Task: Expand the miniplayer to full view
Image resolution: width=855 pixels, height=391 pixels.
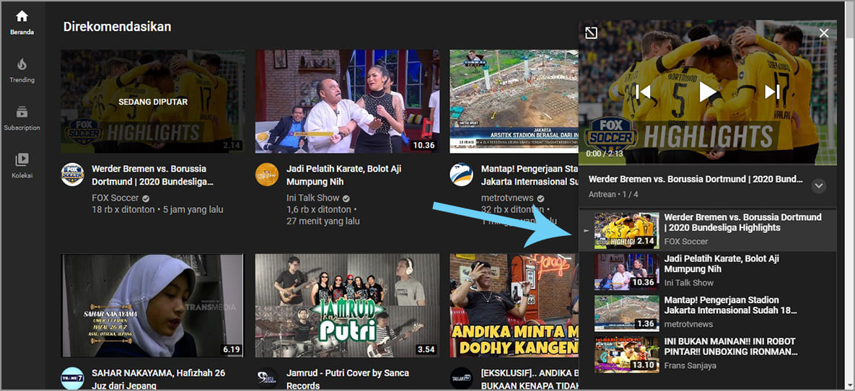Action: point(590,32)
